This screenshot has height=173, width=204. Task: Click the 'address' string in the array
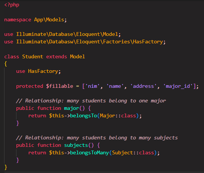[143, 86]
